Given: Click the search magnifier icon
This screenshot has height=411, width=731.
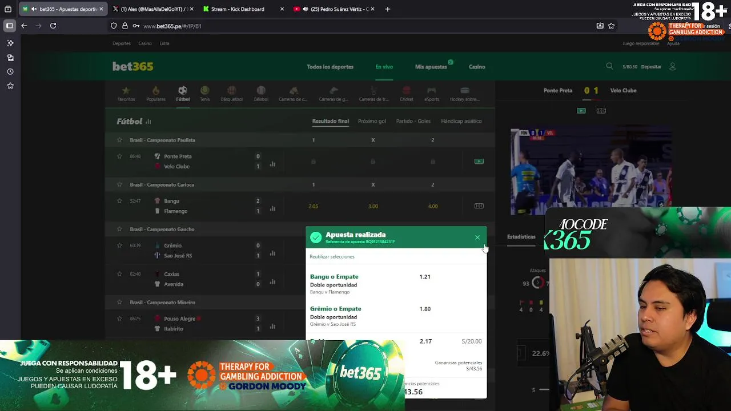Looking at the screenshot, I should (609, 66).
